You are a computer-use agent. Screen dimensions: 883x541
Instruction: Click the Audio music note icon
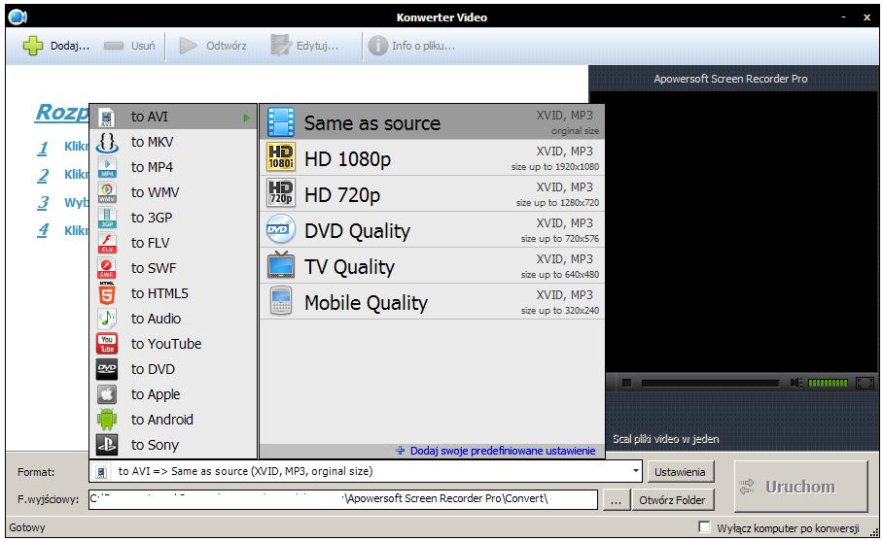tap(106, 319)
